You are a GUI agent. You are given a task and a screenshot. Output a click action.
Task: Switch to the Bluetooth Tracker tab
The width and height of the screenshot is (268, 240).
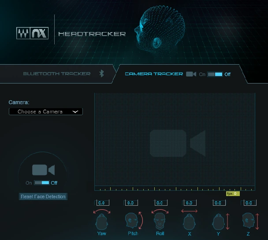click(x=57, y=74)
